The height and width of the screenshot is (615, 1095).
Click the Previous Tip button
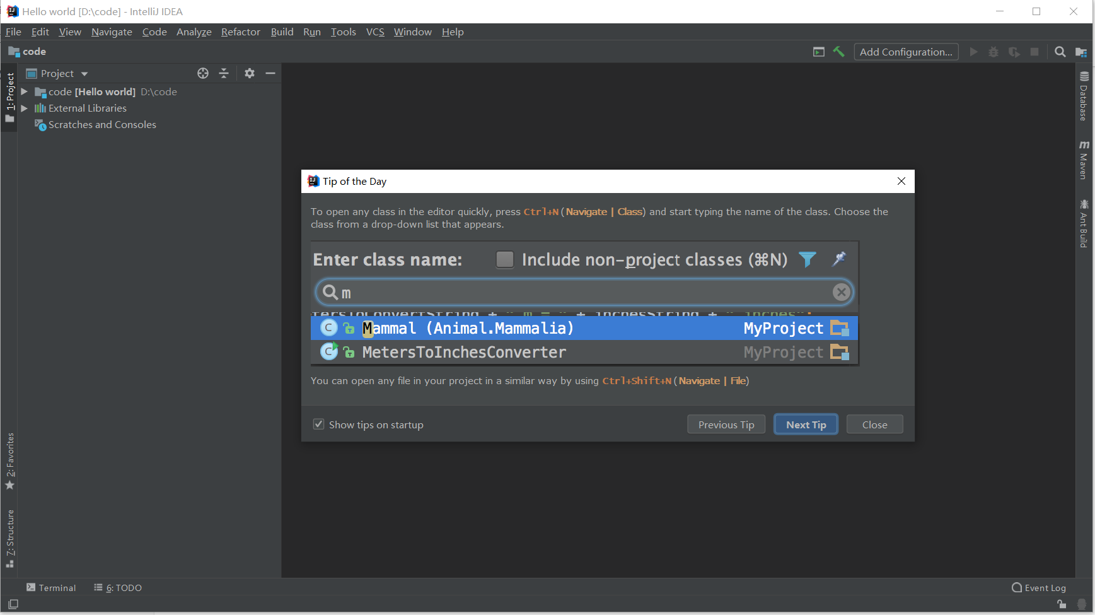[726, 425]
